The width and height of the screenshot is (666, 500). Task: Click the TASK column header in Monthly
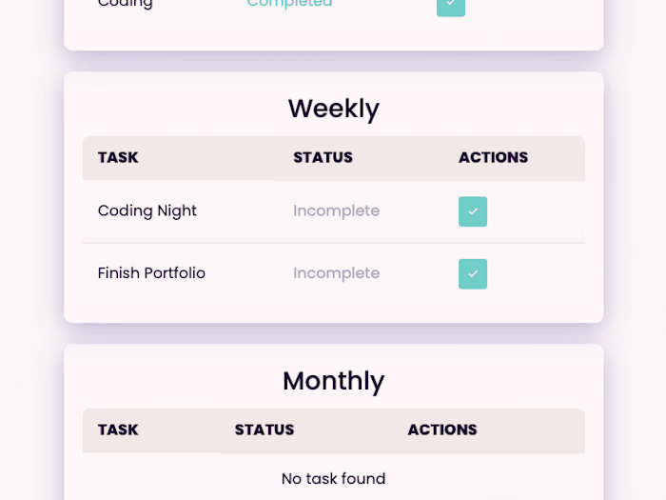point(118,430)
